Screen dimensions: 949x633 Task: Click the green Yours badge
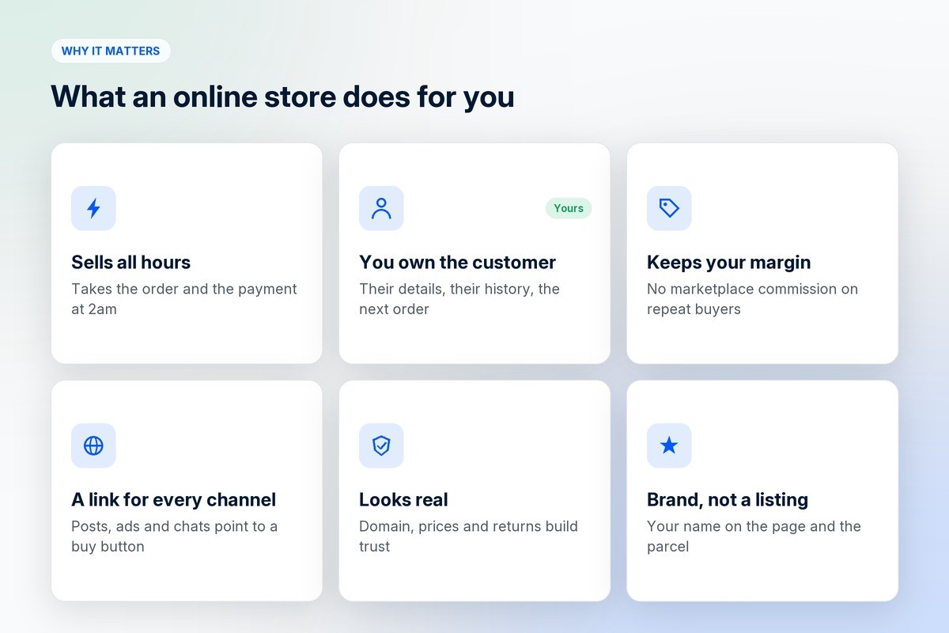click(569, 208)
